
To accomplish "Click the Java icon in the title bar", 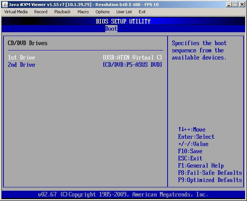I will coord(5,5).
